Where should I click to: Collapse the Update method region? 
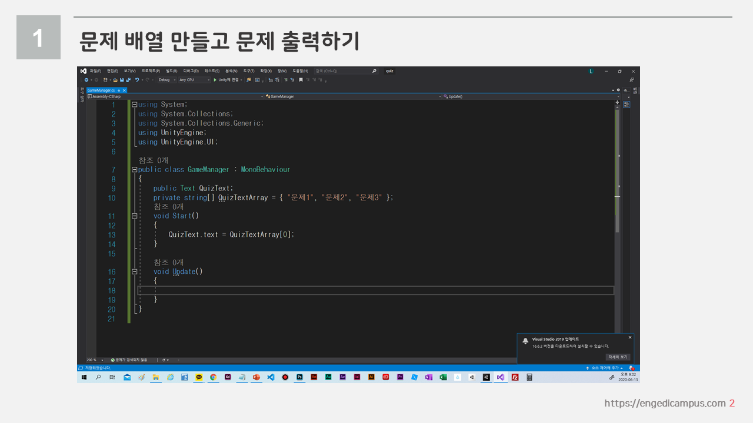[134, 272]
